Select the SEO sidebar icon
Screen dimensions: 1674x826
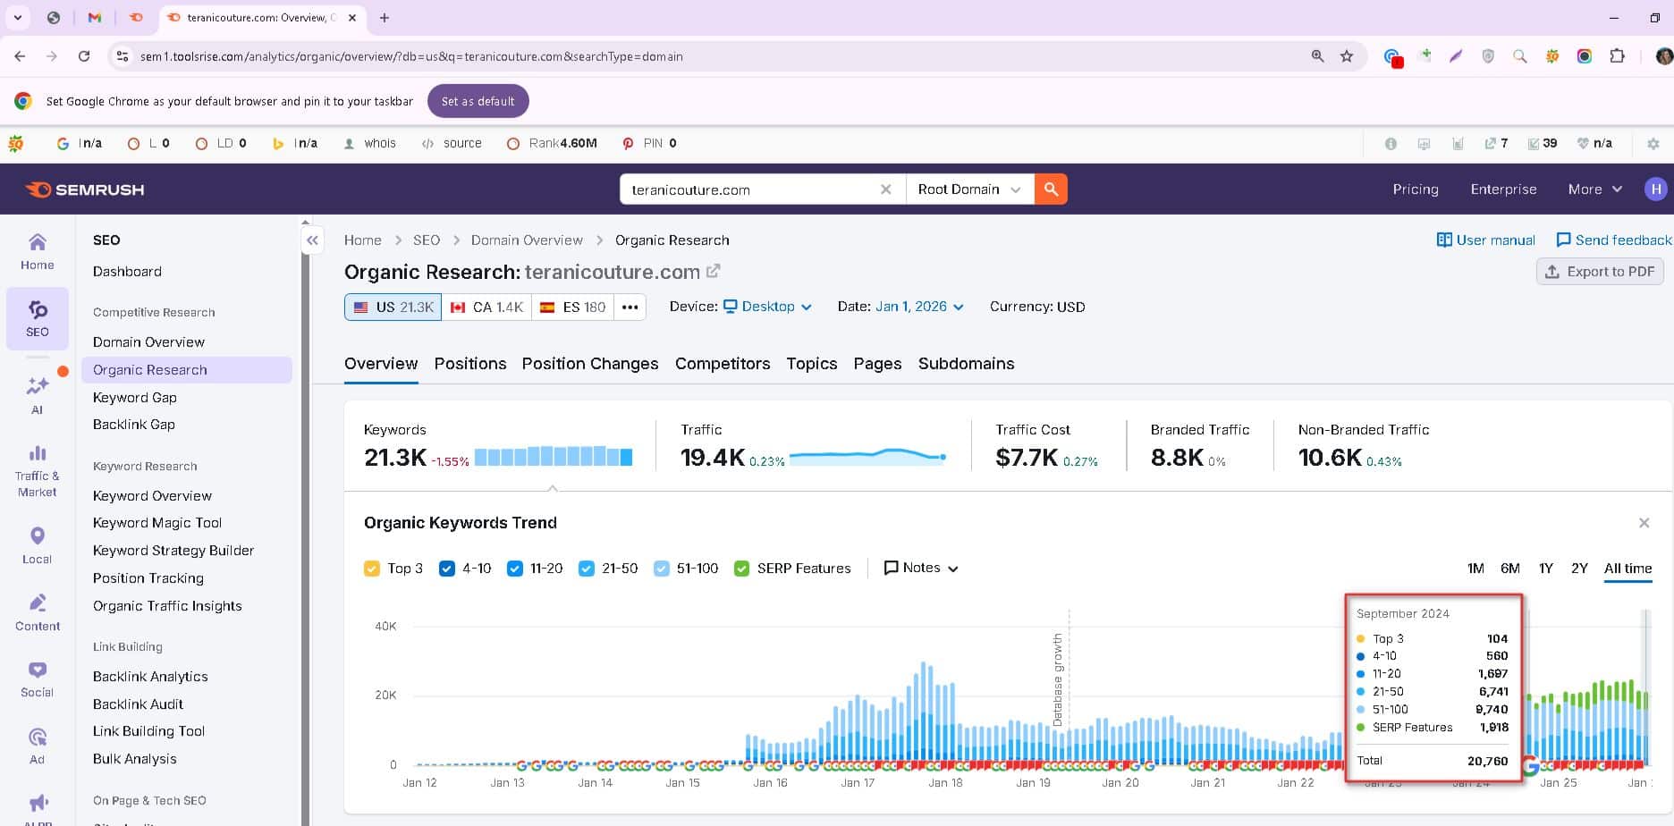click(x=37, y=318)
